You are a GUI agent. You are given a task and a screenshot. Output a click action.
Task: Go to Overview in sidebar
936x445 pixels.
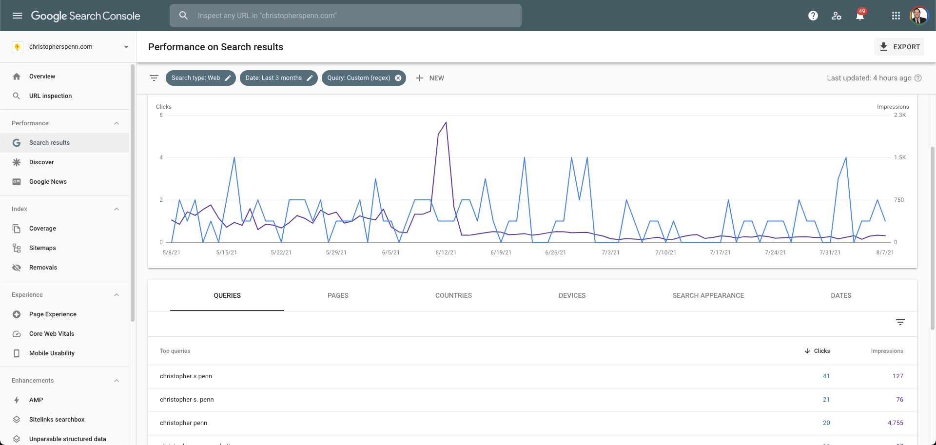(x=64, y=77)
